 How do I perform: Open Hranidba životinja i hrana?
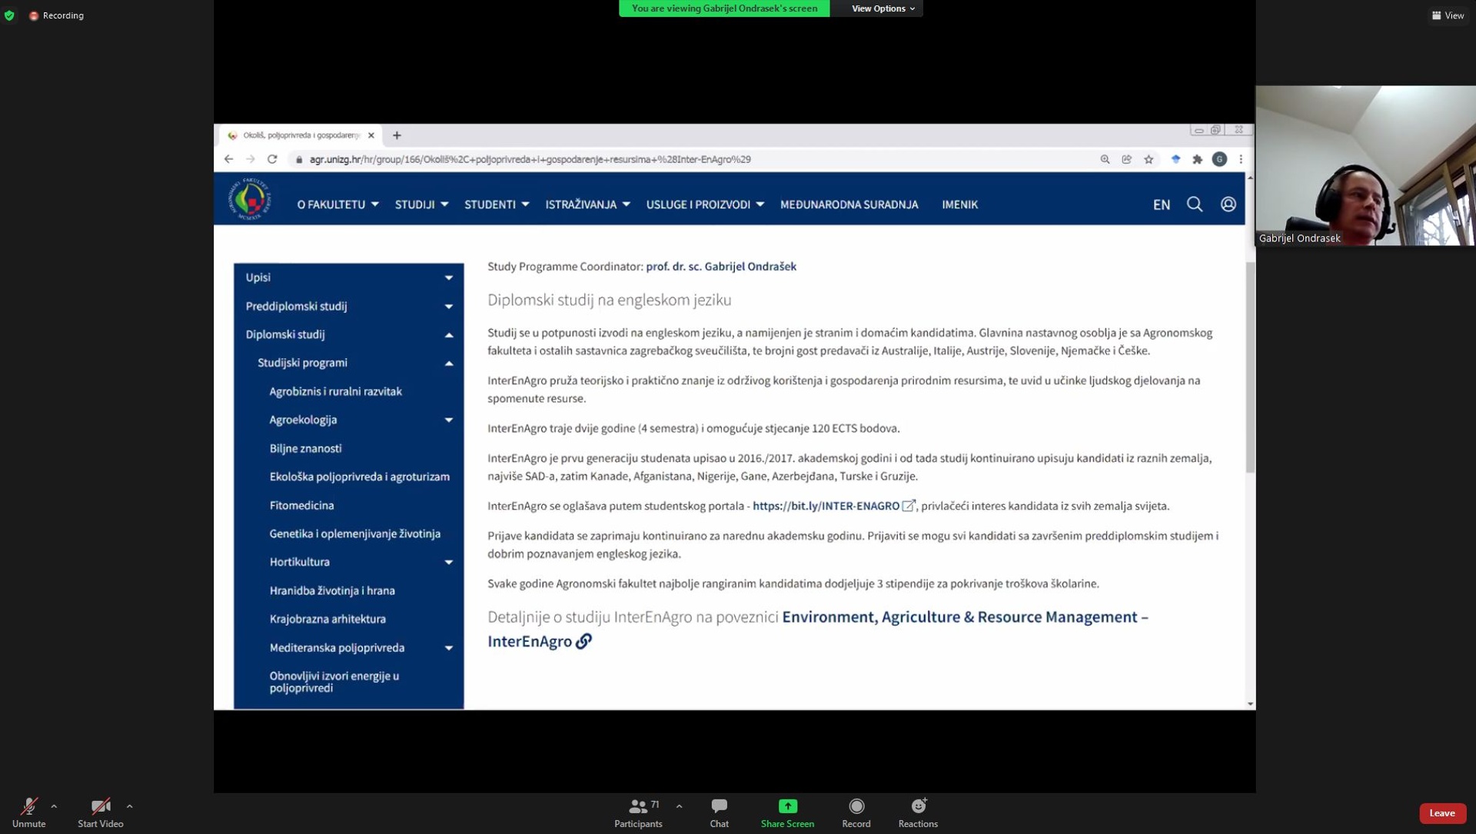(x=331, y=590)
